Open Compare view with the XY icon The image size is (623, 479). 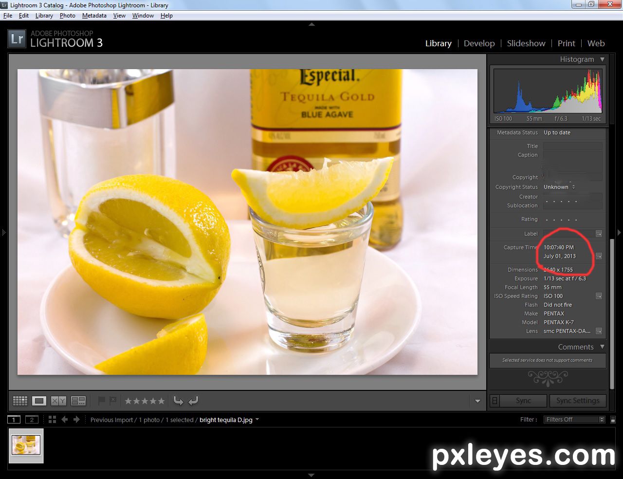point(58,401)
